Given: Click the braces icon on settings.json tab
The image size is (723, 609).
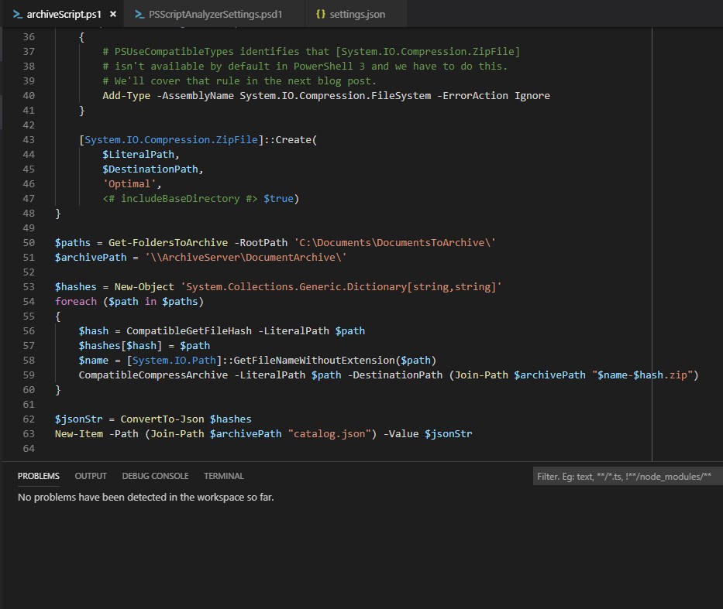Looking at the screenshot, I should pos(321,14).
